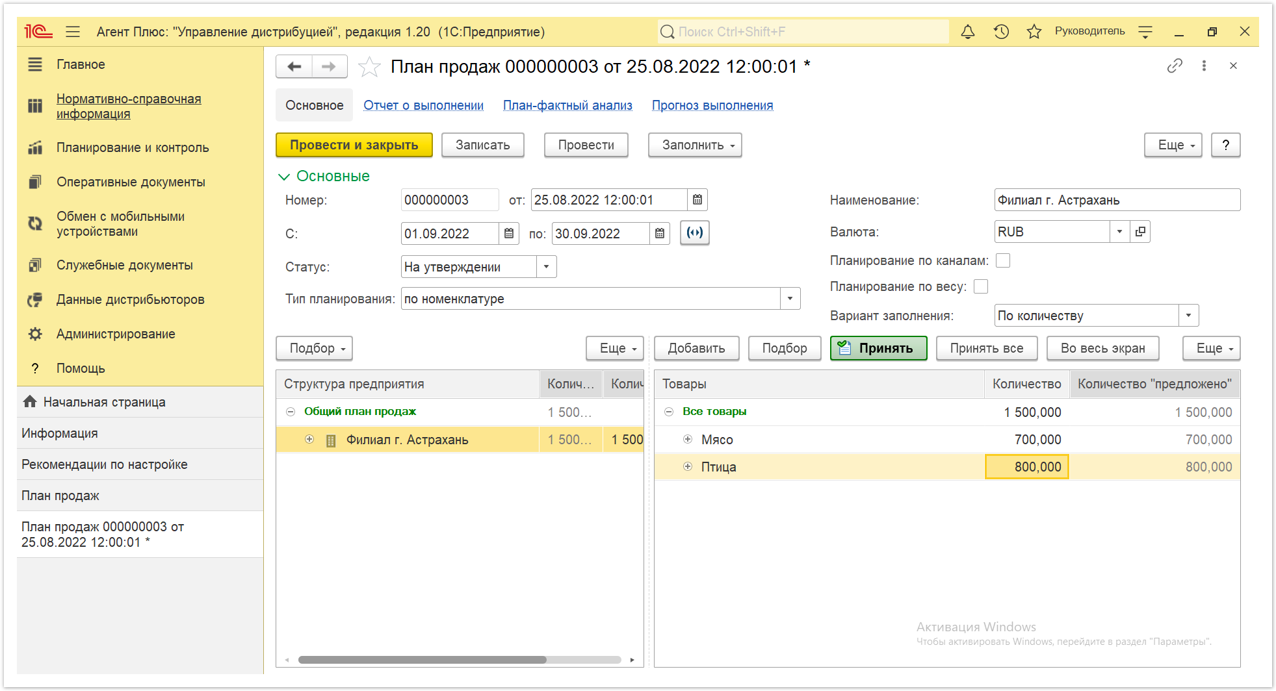Viewport: 1276px width, 691px height.
Task: Expand the Птица goods group
Action: (688, 466)
